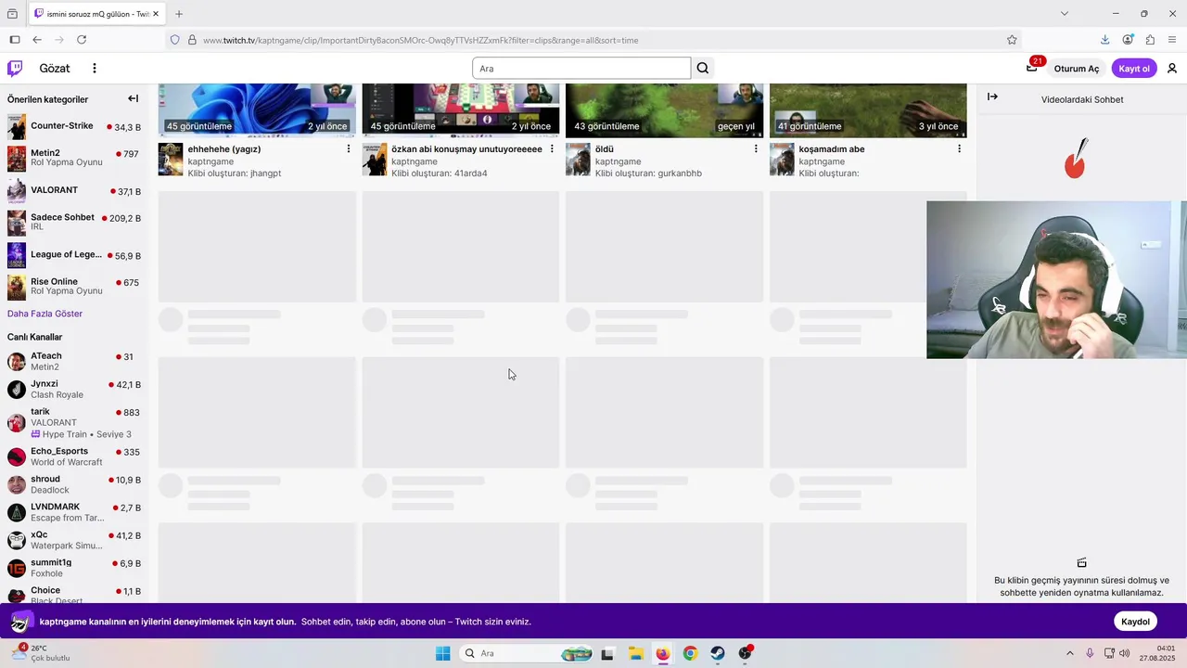Collapse the Önerilen kategoriler sidebar
Screen dimensions: 1187x668
(133, 99)
